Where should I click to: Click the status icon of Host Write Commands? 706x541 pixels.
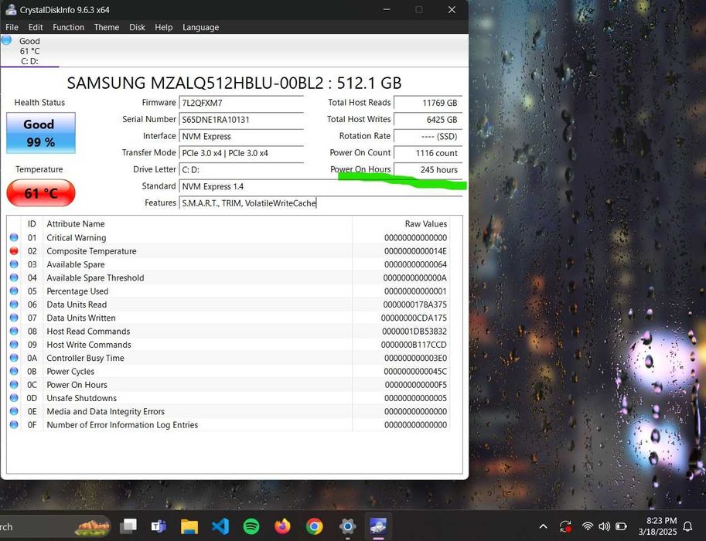[14, 345]
